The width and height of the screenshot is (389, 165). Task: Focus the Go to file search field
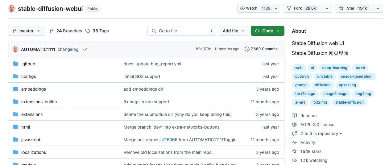182,31
